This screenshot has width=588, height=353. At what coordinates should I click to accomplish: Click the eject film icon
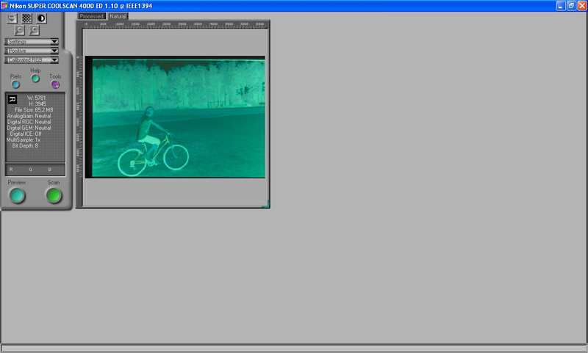[x=12, y=18]
